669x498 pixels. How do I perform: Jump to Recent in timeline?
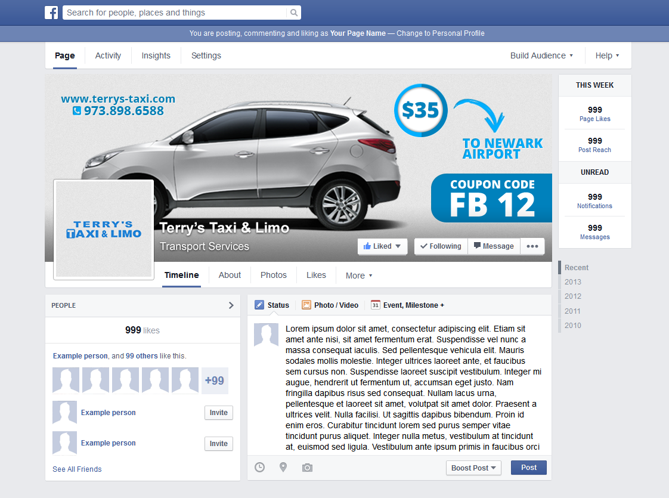(577, 268)
